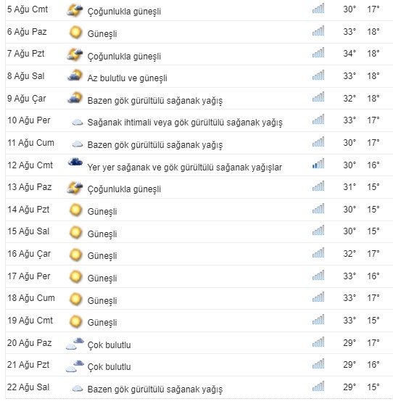The height and width of the screenshot is (404, 393).
Task: Click the cloud icon for 11 Ağu Cum
Action: 78,144
